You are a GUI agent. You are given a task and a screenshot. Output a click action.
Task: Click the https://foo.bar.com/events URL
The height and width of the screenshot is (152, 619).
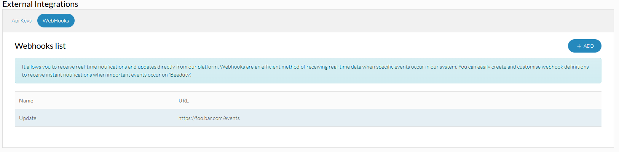click(x=209, y=118)
